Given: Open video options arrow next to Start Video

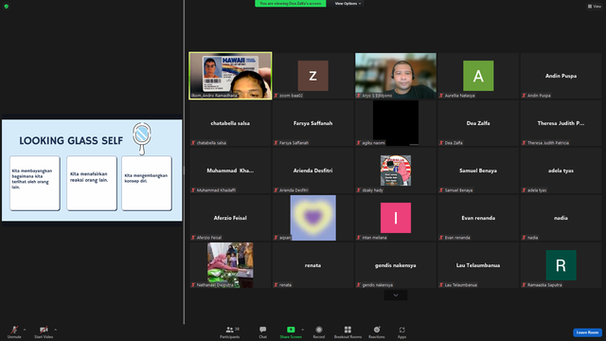Looking at the screenshot, I should [x=56, y=330].
